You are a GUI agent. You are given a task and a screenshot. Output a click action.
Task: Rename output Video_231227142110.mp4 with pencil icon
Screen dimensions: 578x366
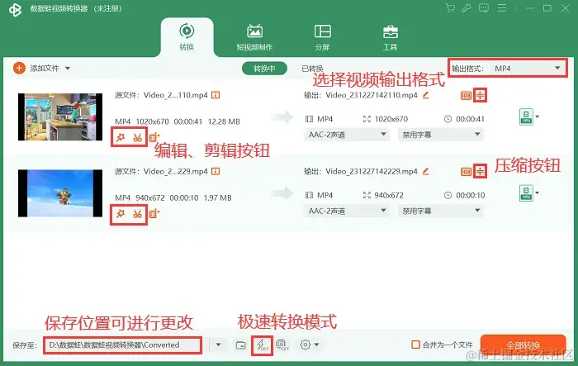point(426,95)
